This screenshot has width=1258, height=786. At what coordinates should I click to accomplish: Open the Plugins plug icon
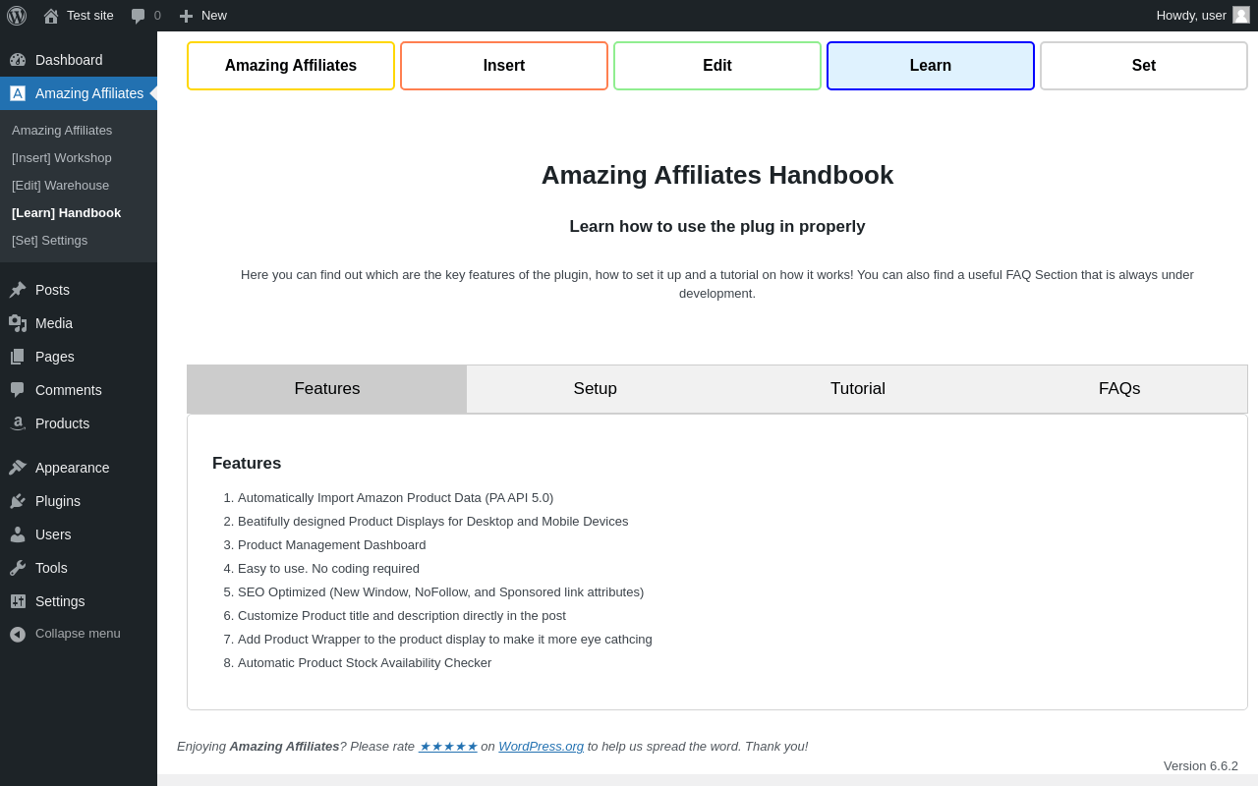pos(18,501)
